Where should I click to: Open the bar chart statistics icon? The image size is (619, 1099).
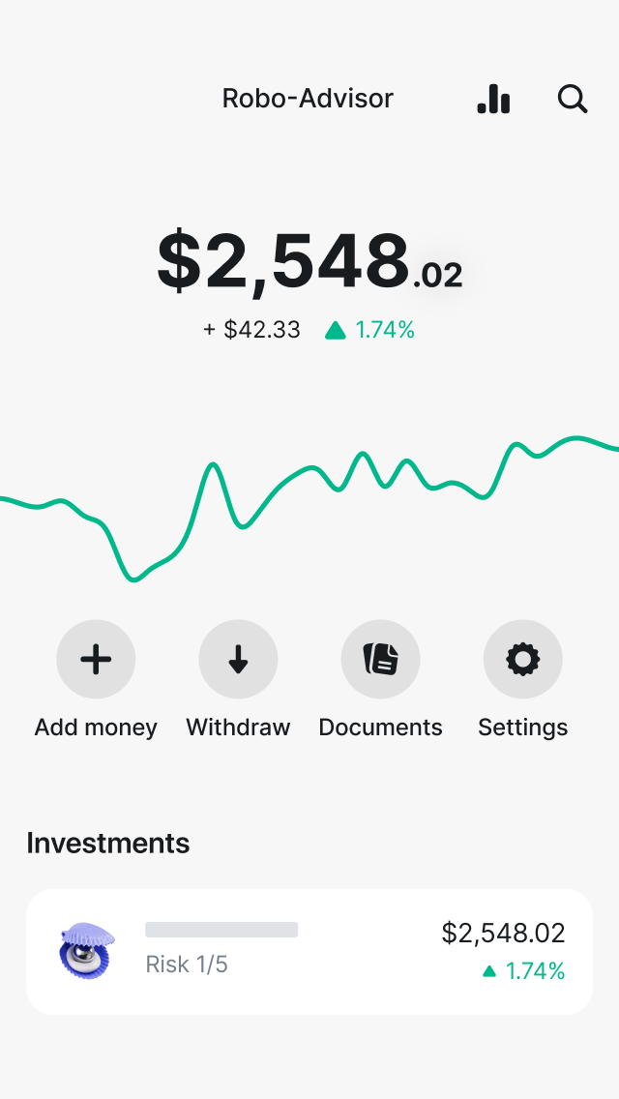[493, 100]
